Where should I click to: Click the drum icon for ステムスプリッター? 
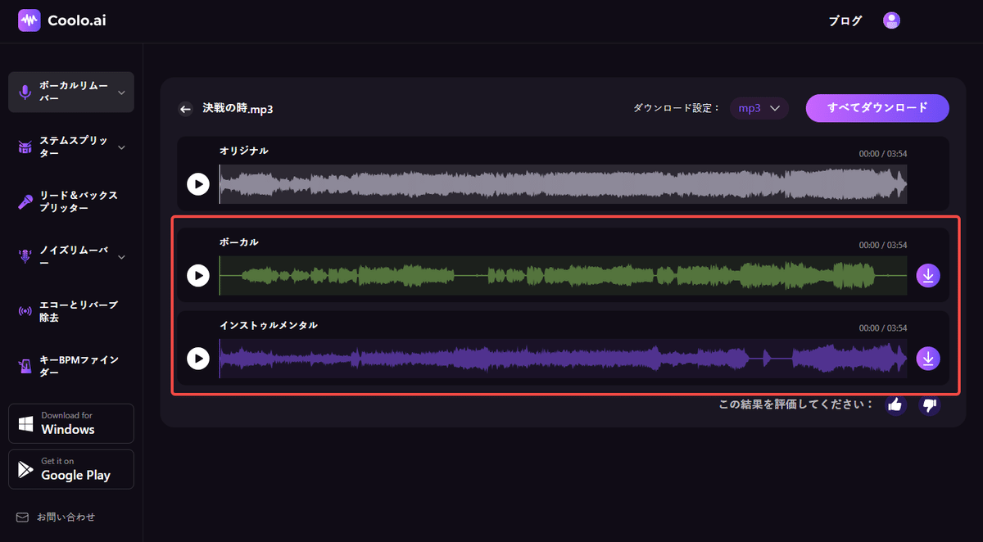(x=25, y=147)
